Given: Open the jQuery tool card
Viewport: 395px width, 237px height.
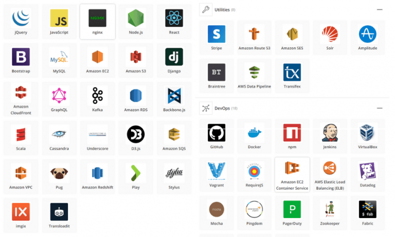Looking at the screenshot, I should click(x=21, y=22).
